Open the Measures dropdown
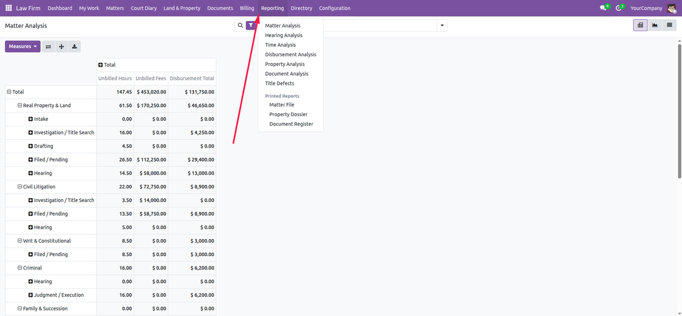The height and width of the screenshot is (316, 682). (x=23, y=47)
